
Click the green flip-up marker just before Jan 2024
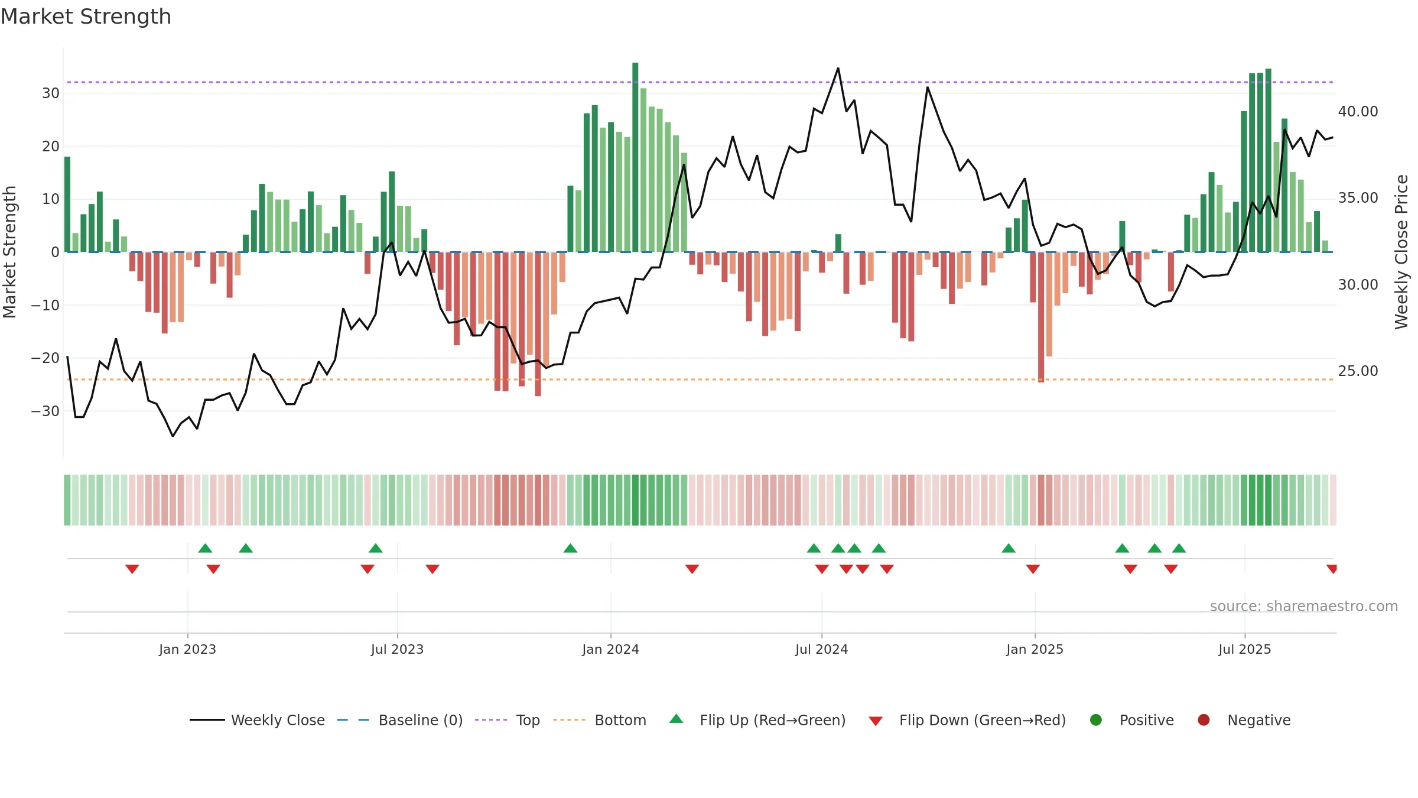pos(570,548)
